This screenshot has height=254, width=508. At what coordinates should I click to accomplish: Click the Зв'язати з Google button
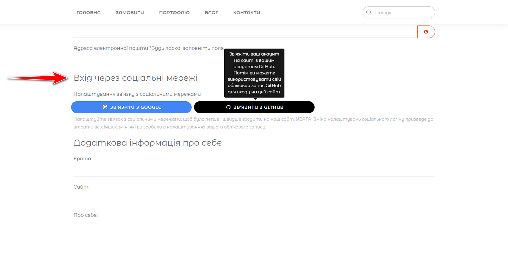click(x=131, y=107)
